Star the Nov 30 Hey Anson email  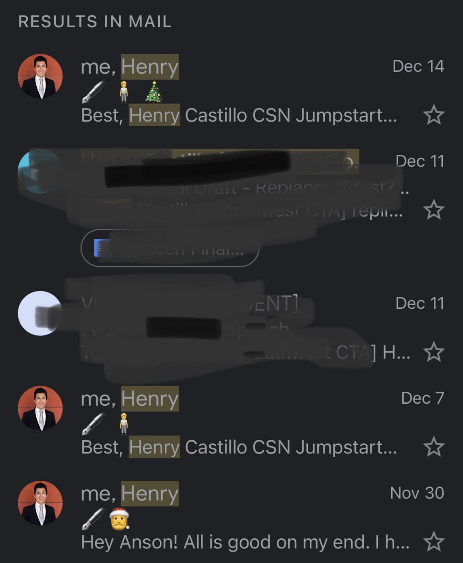(x=433, y=541)
